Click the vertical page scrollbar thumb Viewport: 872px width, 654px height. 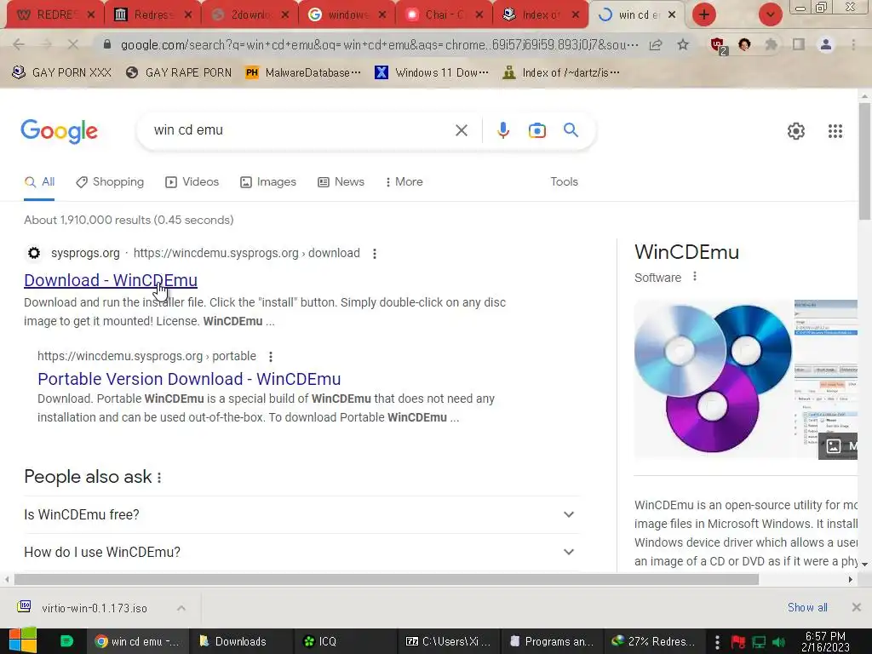coord(864,161)
